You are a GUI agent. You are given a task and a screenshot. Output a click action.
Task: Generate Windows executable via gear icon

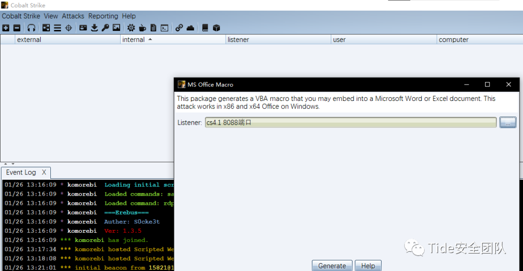point(131,28)
